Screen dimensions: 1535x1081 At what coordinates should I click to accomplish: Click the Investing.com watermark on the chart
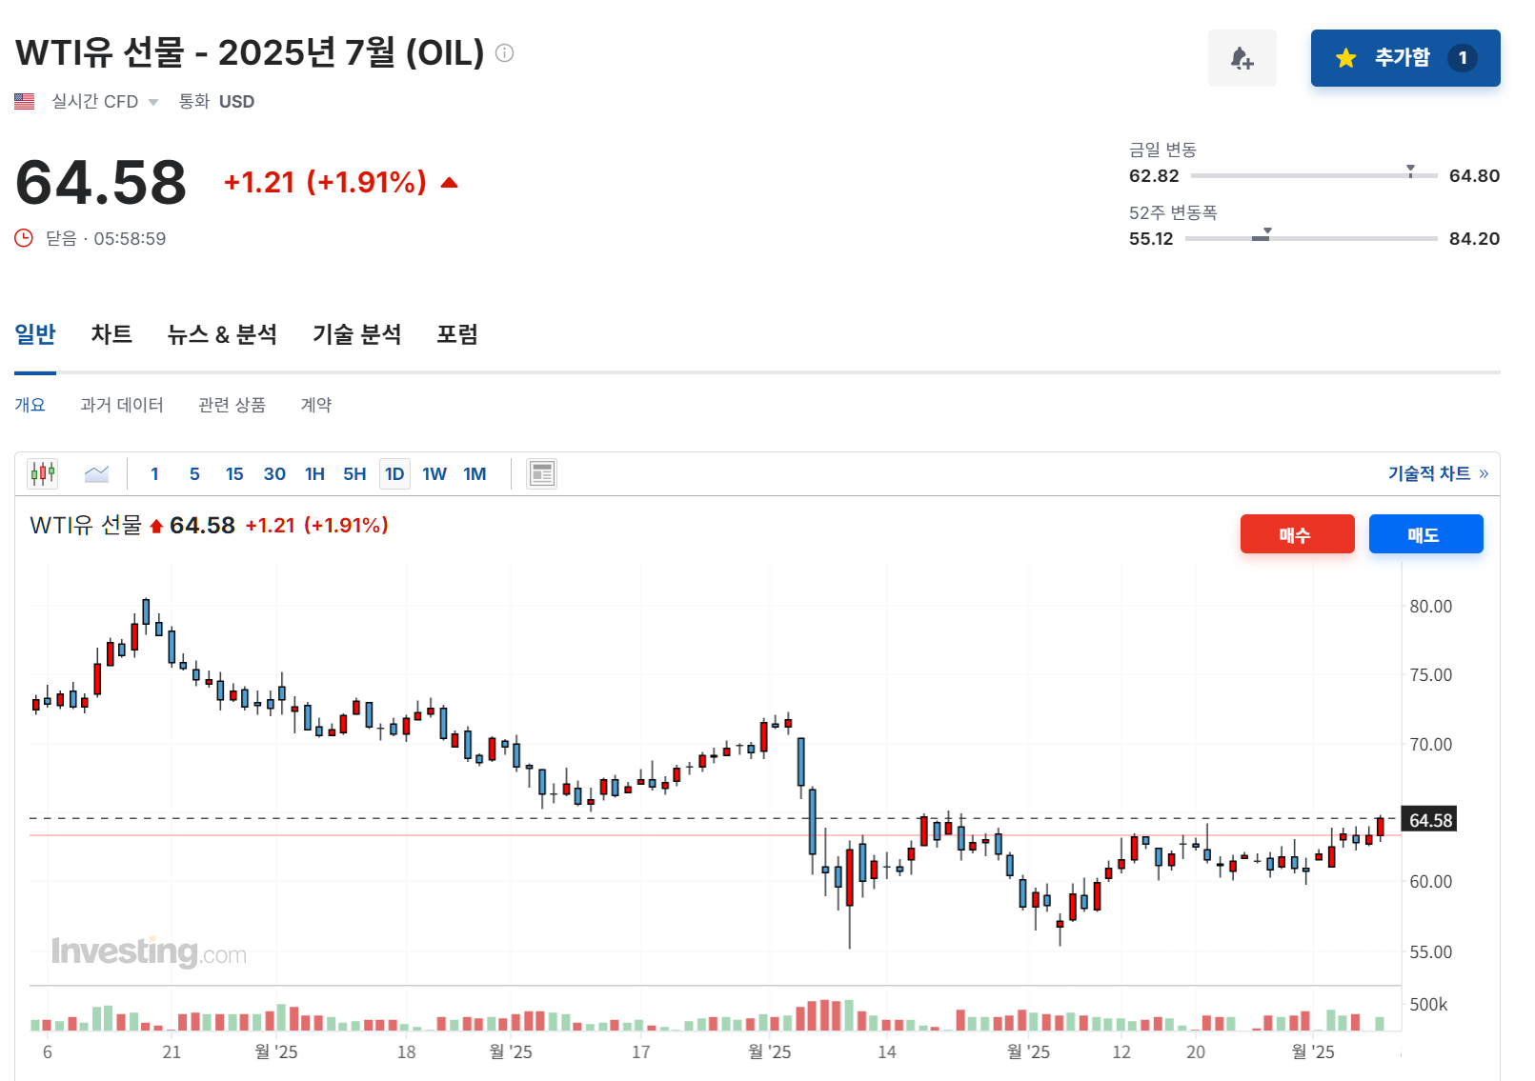pyautogui.click(x=149, y=948)
